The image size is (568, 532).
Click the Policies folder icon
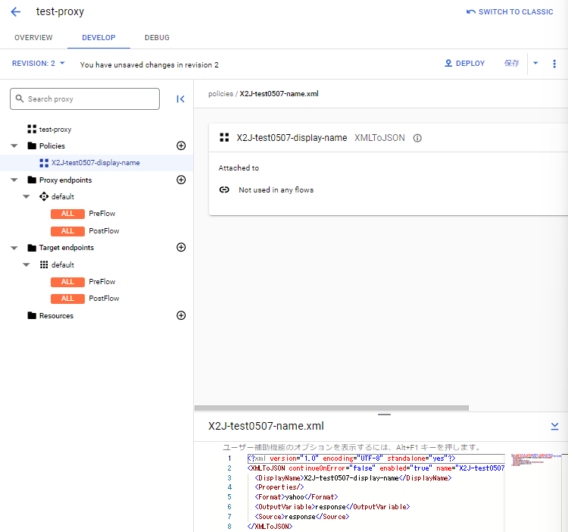pyautogui.click(x=32, y=146)
